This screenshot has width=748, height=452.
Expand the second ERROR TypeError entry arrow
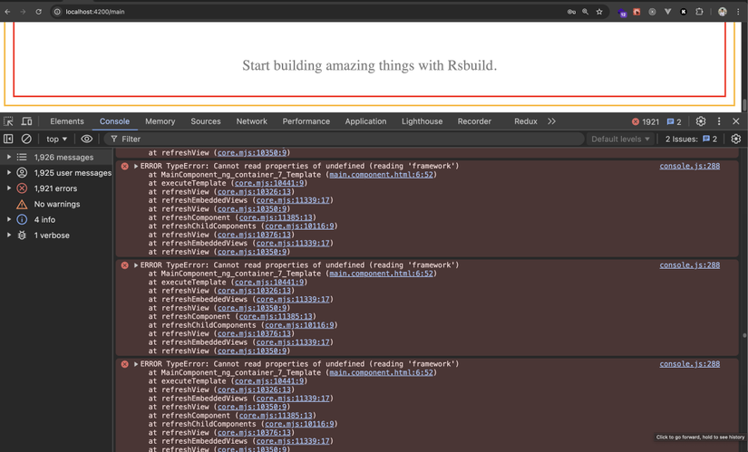(136, 265)
